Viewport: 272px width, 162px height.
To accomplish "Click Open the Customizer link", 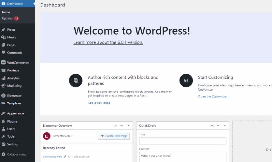I will click(x=213, y=96).
